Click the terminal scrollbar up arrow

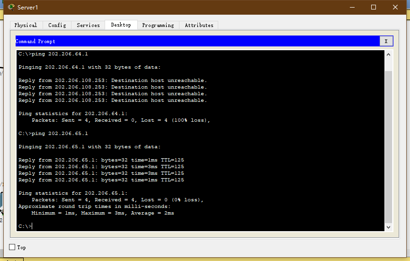(x=388, y=54)
